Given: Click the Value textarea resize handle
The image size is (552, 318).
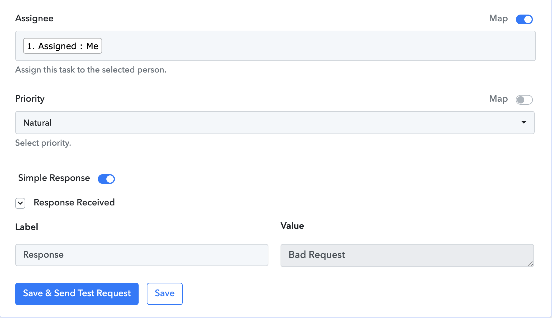Looking at the screenshot, I should pyautogui.click(x=531, y=264).
